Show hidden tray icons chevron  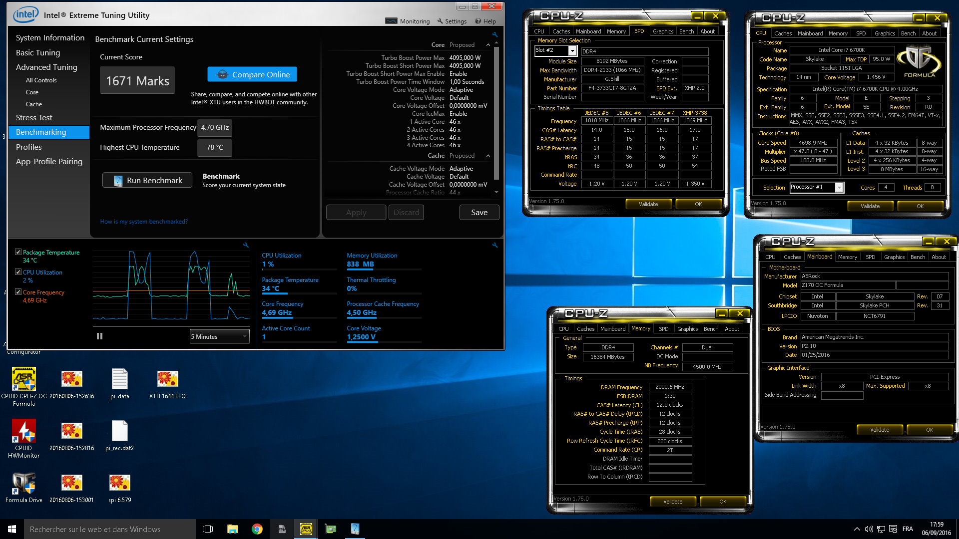[857, 529]
